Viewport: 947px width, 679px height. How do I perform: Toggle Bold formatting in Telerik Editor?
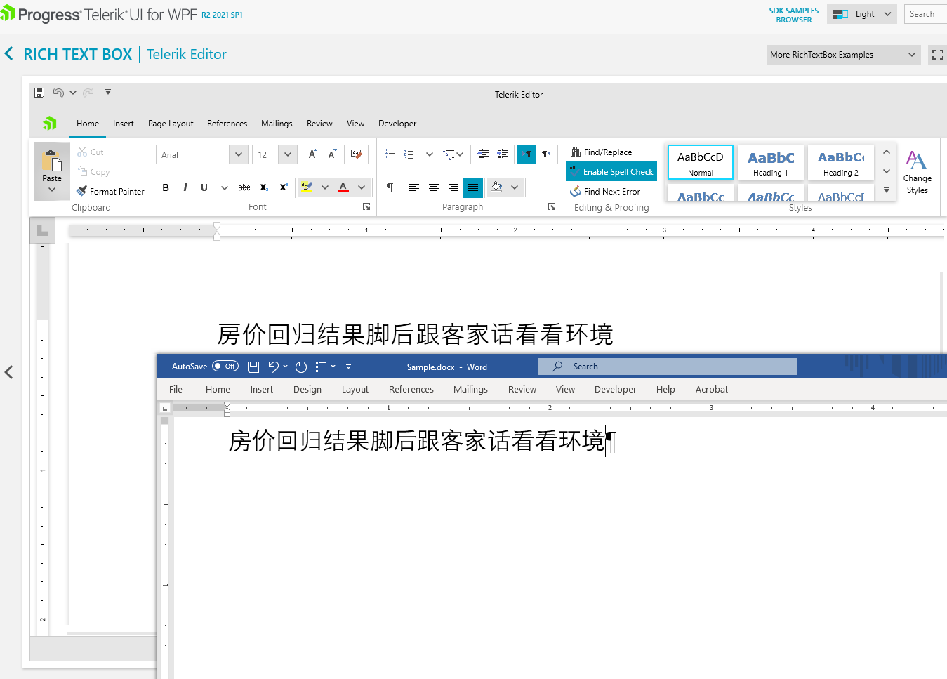pos(166,187)
